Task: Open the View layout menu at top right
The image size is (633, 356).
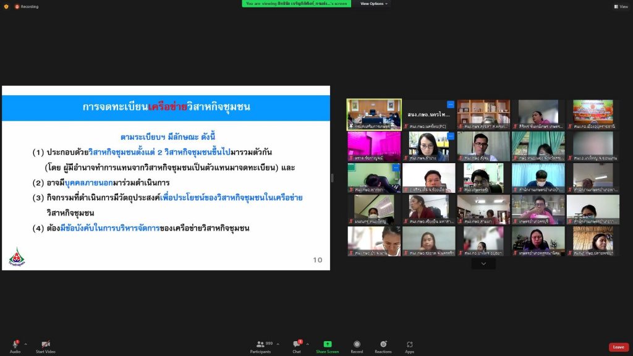Action: coord(621,7)
